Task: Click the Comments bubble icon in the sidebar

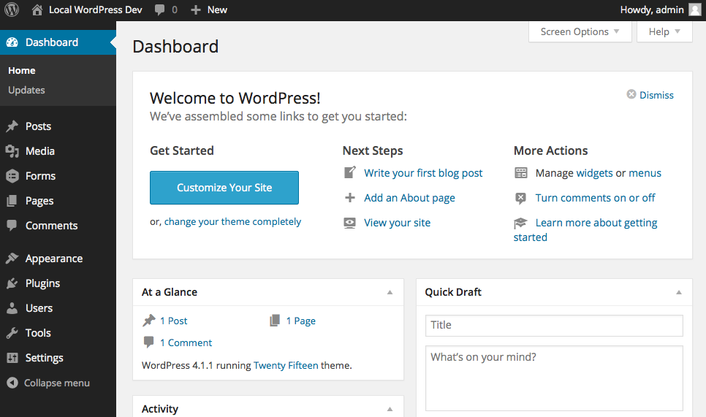Action: click(12, 226)
